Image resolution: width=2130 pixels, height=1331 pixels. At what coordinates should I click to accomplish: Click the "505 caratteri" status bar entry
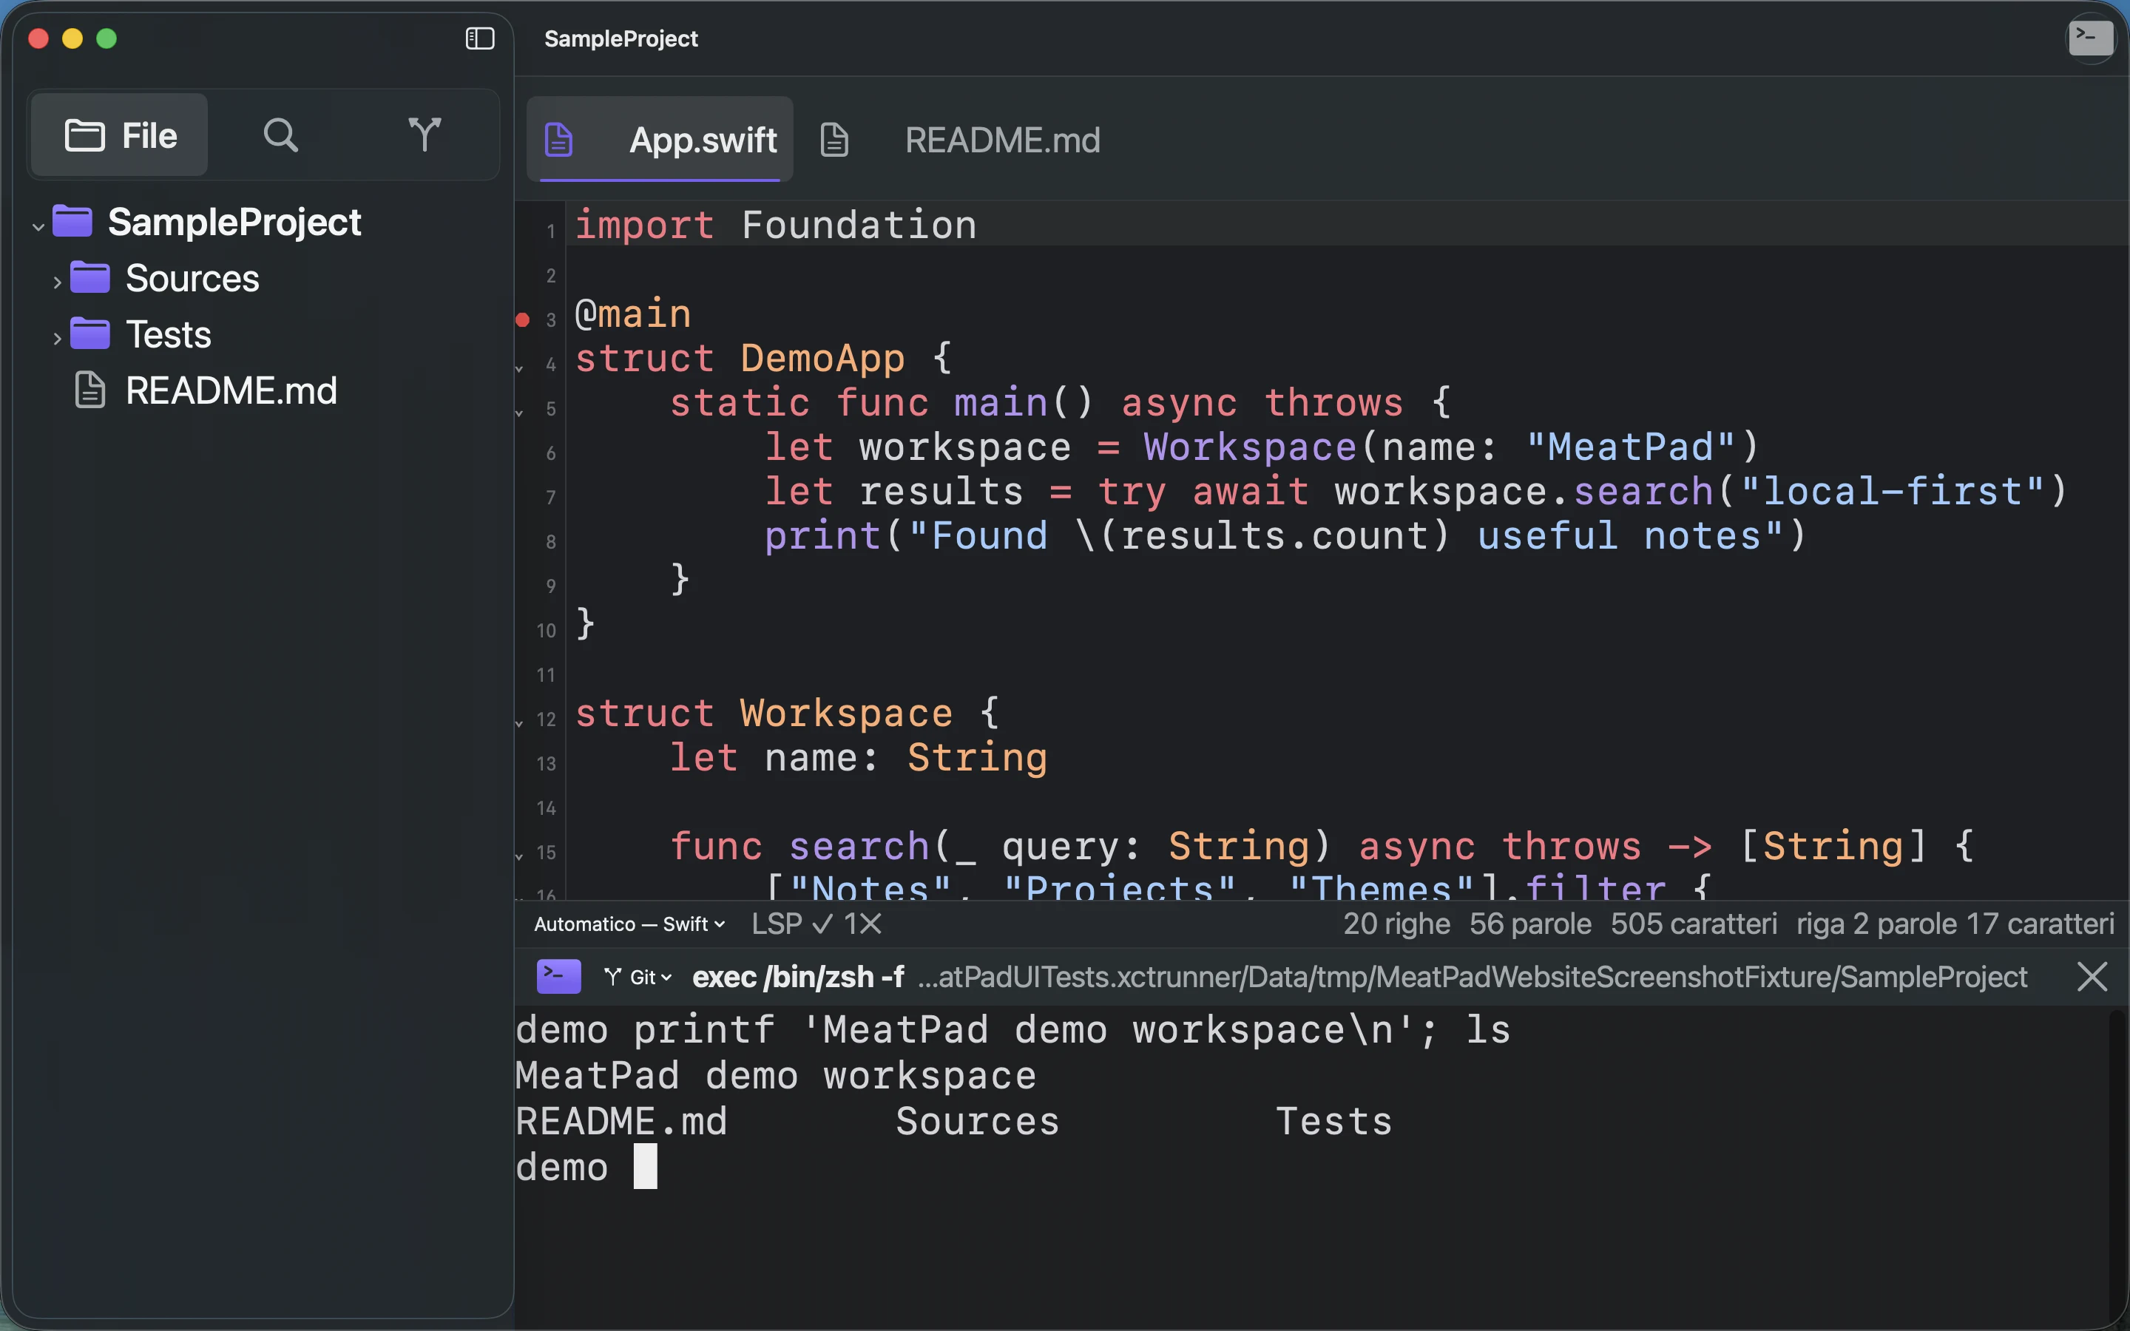[x=1694, y=924]
